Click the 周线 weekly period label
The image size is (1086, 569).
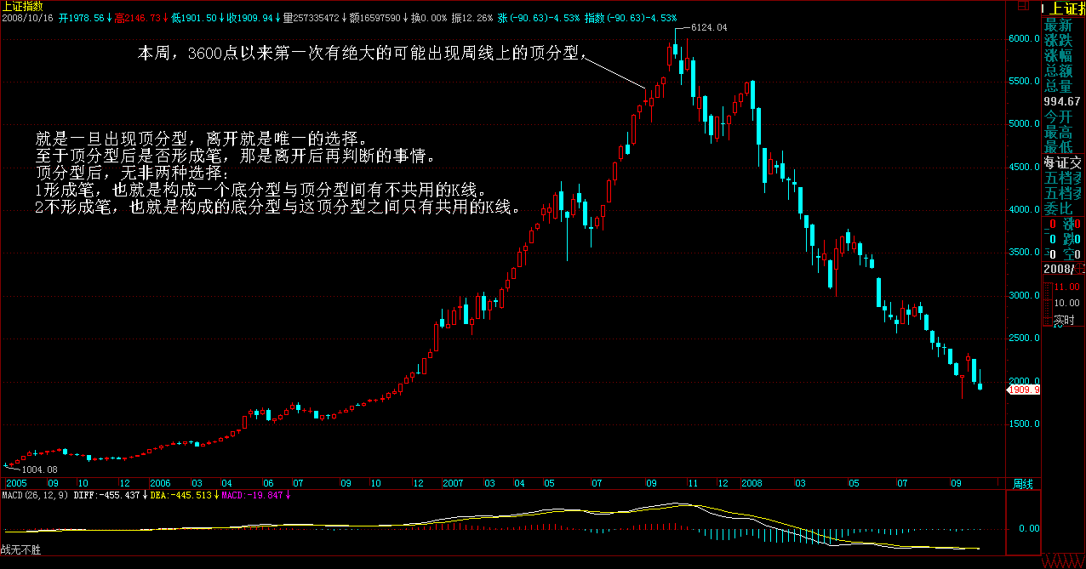1022,484
